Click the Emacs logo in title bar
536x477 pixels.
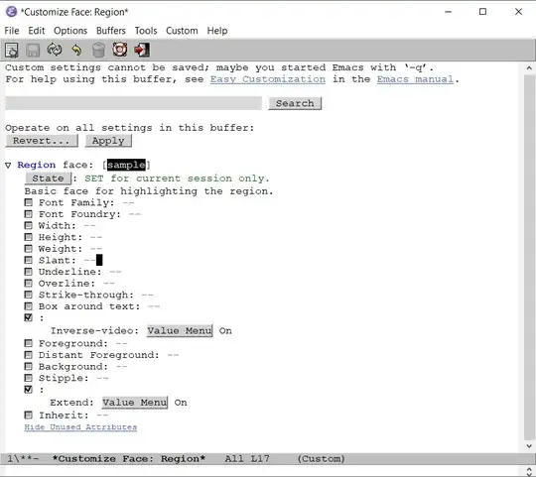pyautogui.click(x=11, y=12)
